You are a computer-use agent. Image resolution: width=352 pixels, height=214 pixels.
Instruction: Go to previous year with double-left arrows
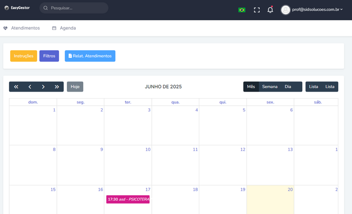16,87
